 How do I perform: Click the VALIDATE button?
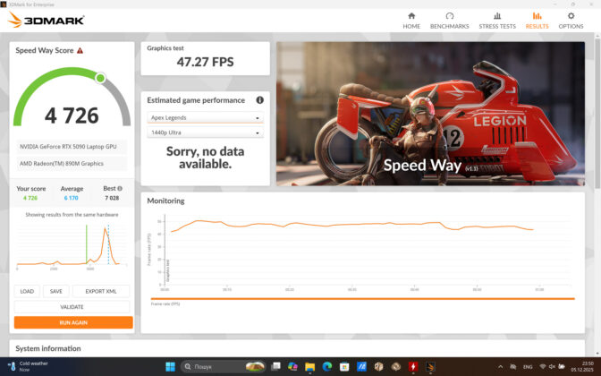(x=72, y=307)
